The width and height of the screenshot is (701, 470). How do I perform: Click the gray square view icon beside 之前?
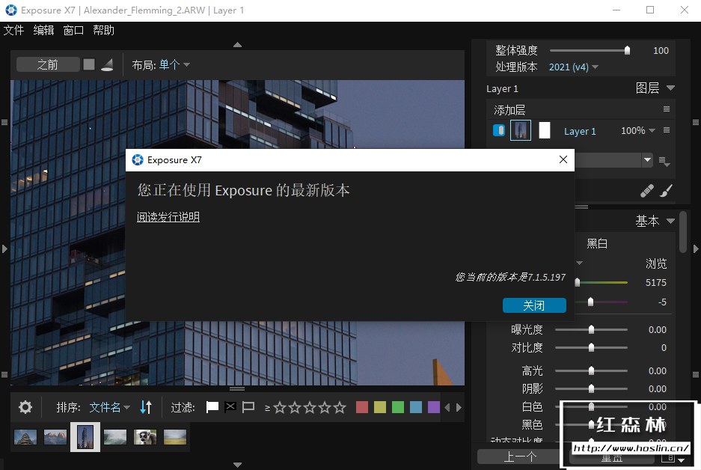coord(89,65)
